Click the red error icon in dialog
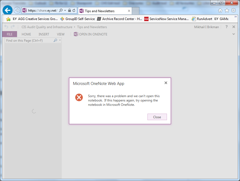 (x=79, y=97)
